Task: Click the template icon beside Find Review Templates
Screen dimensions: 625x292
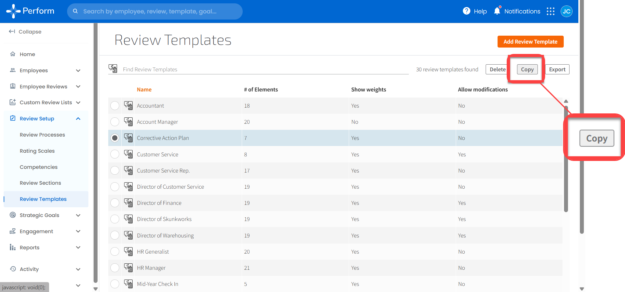Action: (113, 68)
